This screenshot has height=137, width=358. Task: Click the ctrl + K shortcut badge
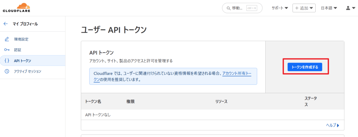point(252,8)
